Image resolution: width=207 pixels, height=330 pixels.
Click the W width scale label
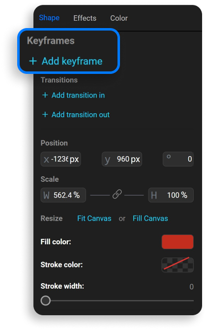[46, 196]
